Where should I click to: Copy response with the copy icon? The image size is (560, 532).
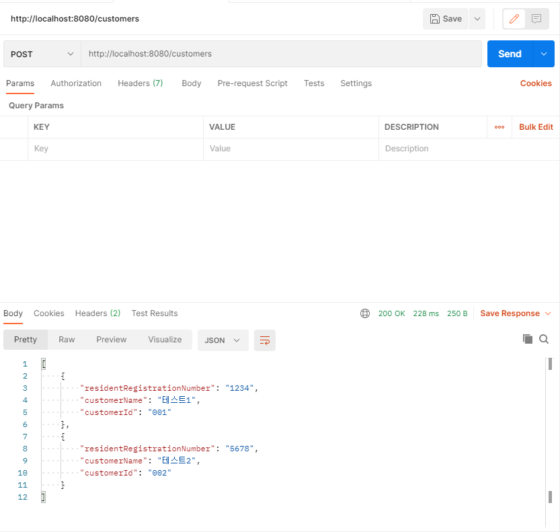pos(528,339)
